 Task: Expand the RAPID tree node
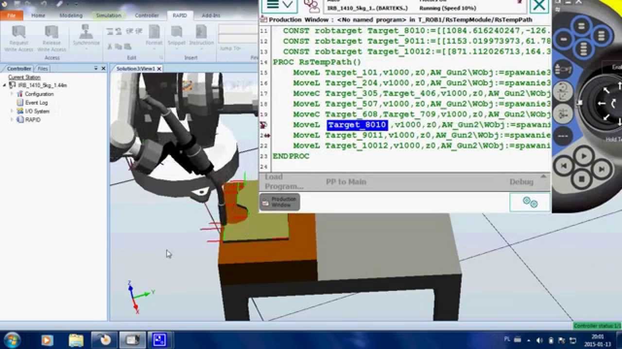(x=13, y=120)
